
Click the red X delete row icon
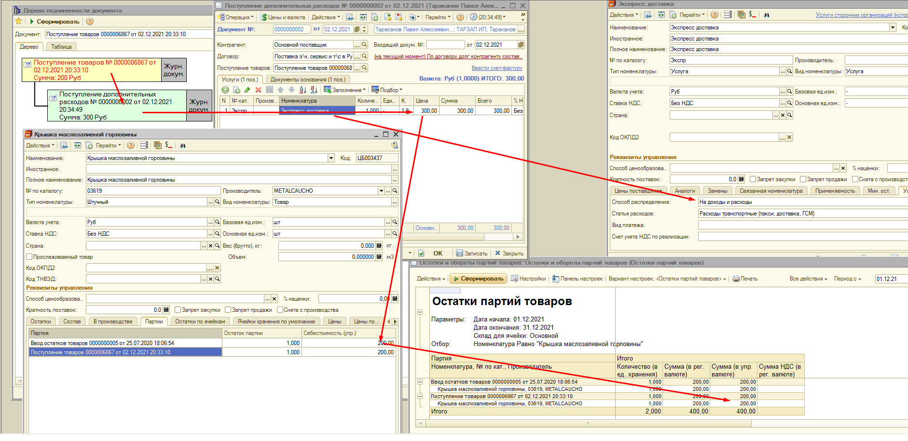point(258,90)
